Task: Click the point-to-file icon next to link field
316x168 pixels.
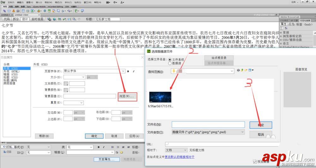Action: pos(117,152)
